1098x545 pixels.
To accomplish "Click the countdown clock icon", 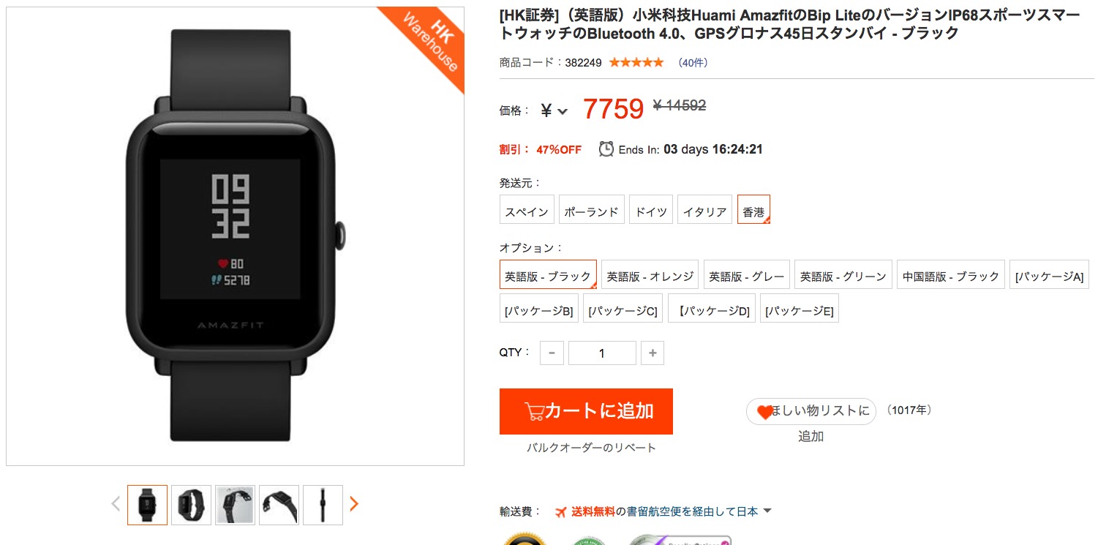I will (x=606, y=149).
